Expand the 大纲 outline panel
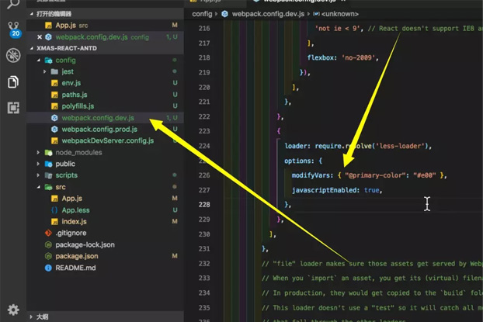This screenshot has width=483, height=322. coord(41,317)
